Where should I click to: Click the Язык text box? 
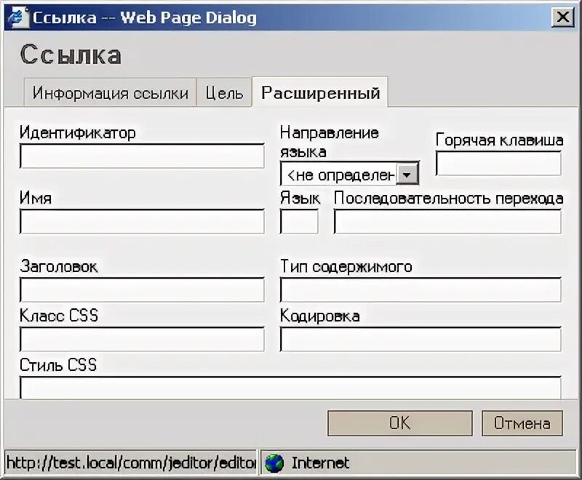(x=298, y=222)
